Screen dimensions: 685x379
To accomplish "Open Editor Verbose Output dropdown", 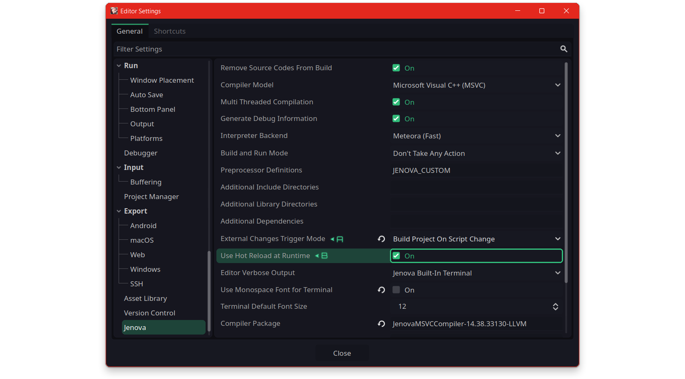I will point(477,273).
